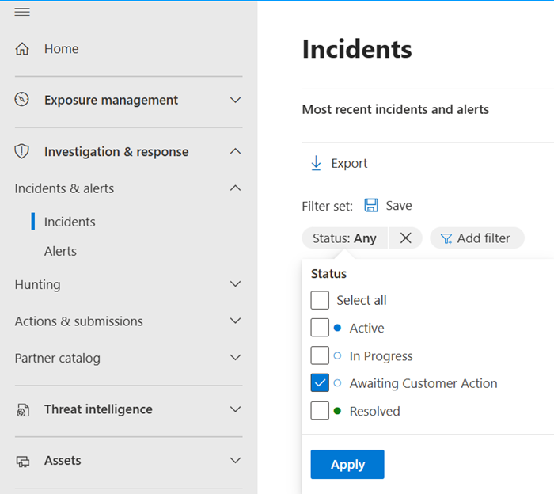
Task: Click the Threat intelligence icon
Action: pos(22,409)
